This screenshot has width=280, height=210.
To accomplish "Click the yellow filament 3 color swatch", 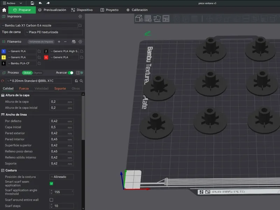I will 3,57.
